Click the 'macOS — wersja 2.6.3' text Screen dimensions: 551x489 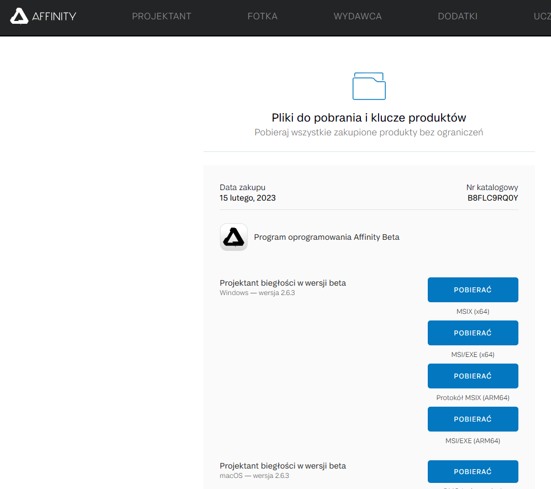pyautogui.click(x=254, y=476)
